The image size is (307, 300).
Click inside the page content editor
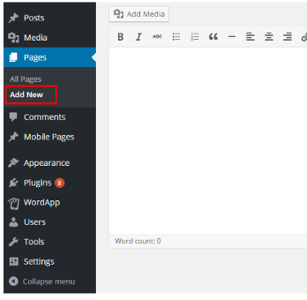208,141
